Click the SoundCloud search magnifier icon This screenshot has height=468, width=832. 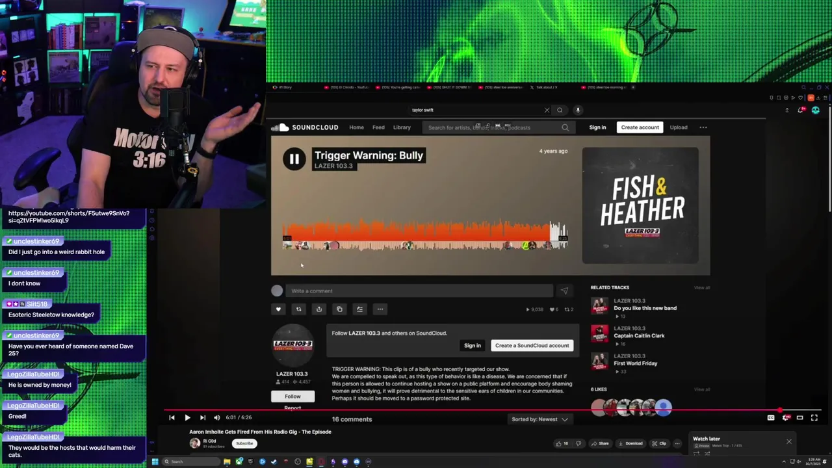[x=565, y=127]
